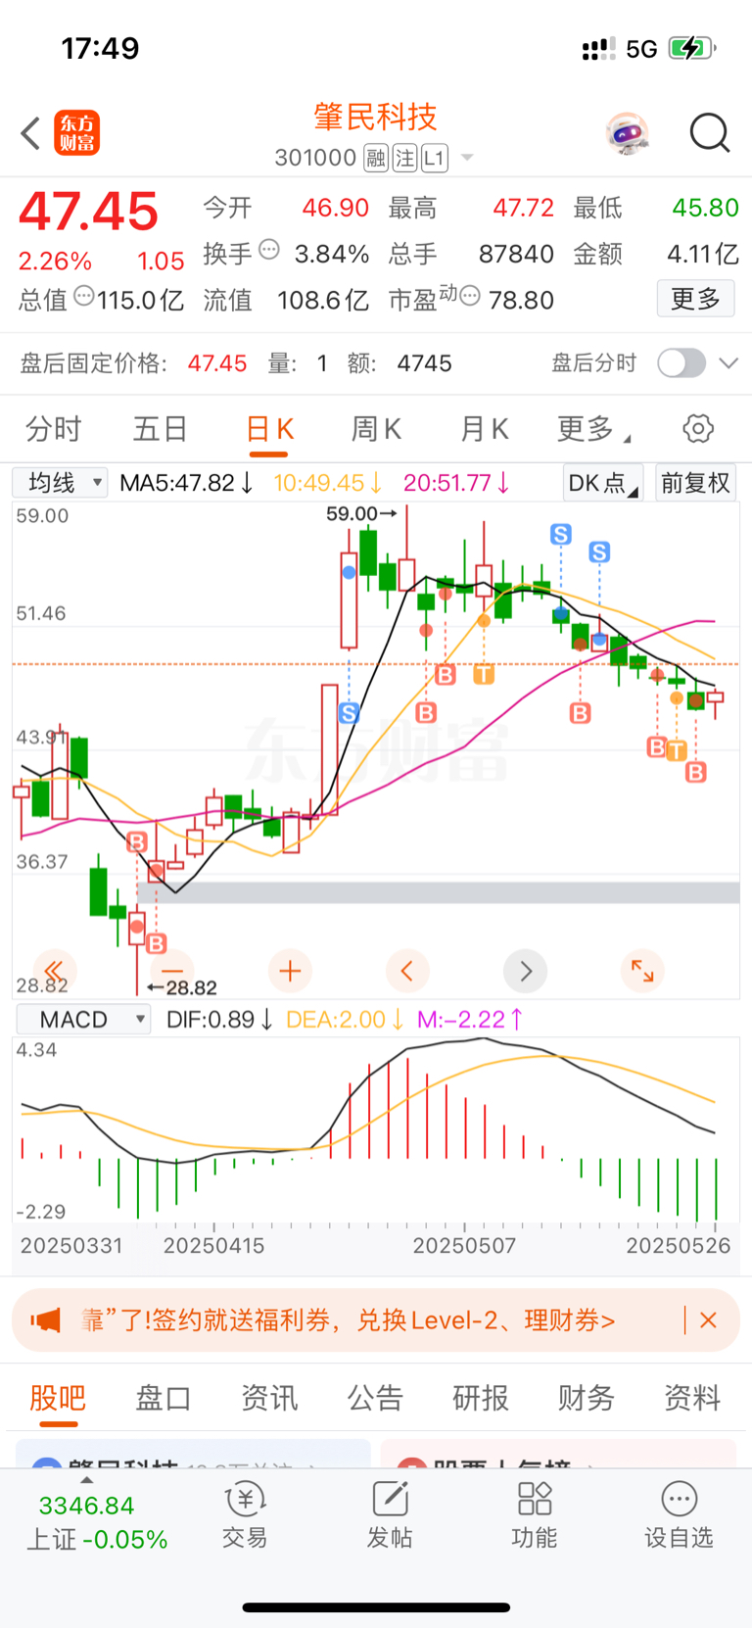Tap the search magnifier icon
Viewport: 752px width, 1629px height.
(x=710, y=133)
